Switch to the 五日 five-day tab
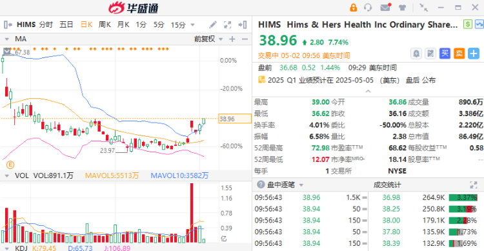 [66, 25]
